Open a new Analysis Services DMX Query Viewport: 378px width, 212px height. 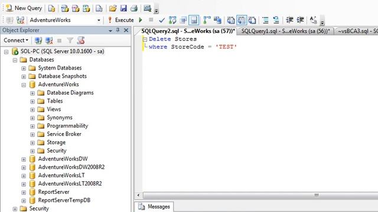click(x=76, y=8)
